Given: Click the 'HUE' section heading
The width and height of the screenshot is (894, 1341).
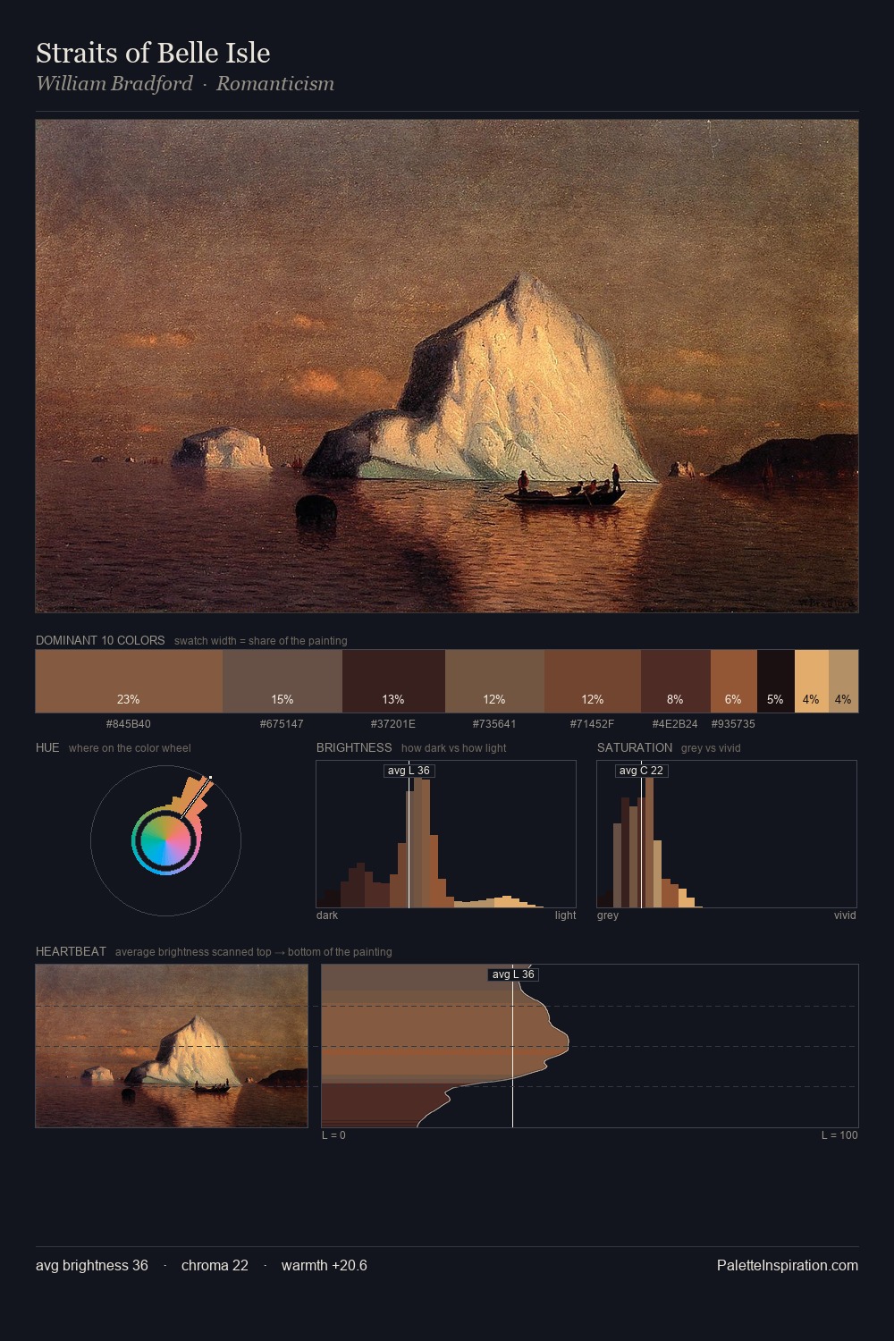Looking at the screenshot, I should click(47, 747).
